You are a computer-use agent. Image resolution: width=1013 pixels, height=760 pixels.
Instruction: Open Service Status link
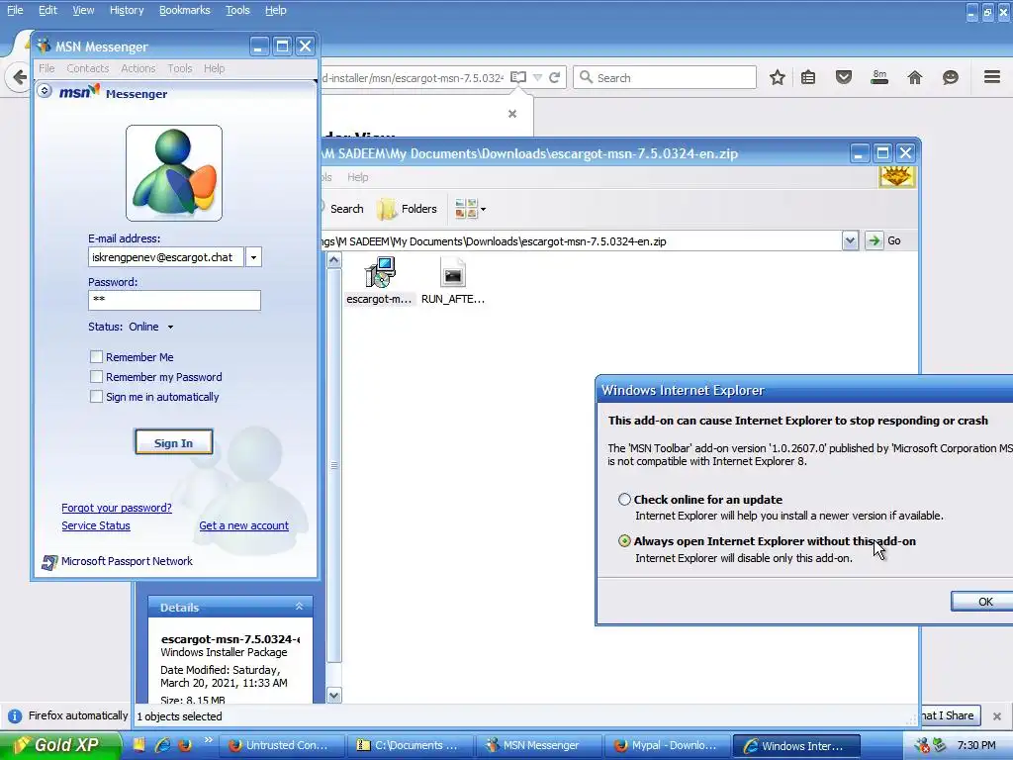point(96,526)
